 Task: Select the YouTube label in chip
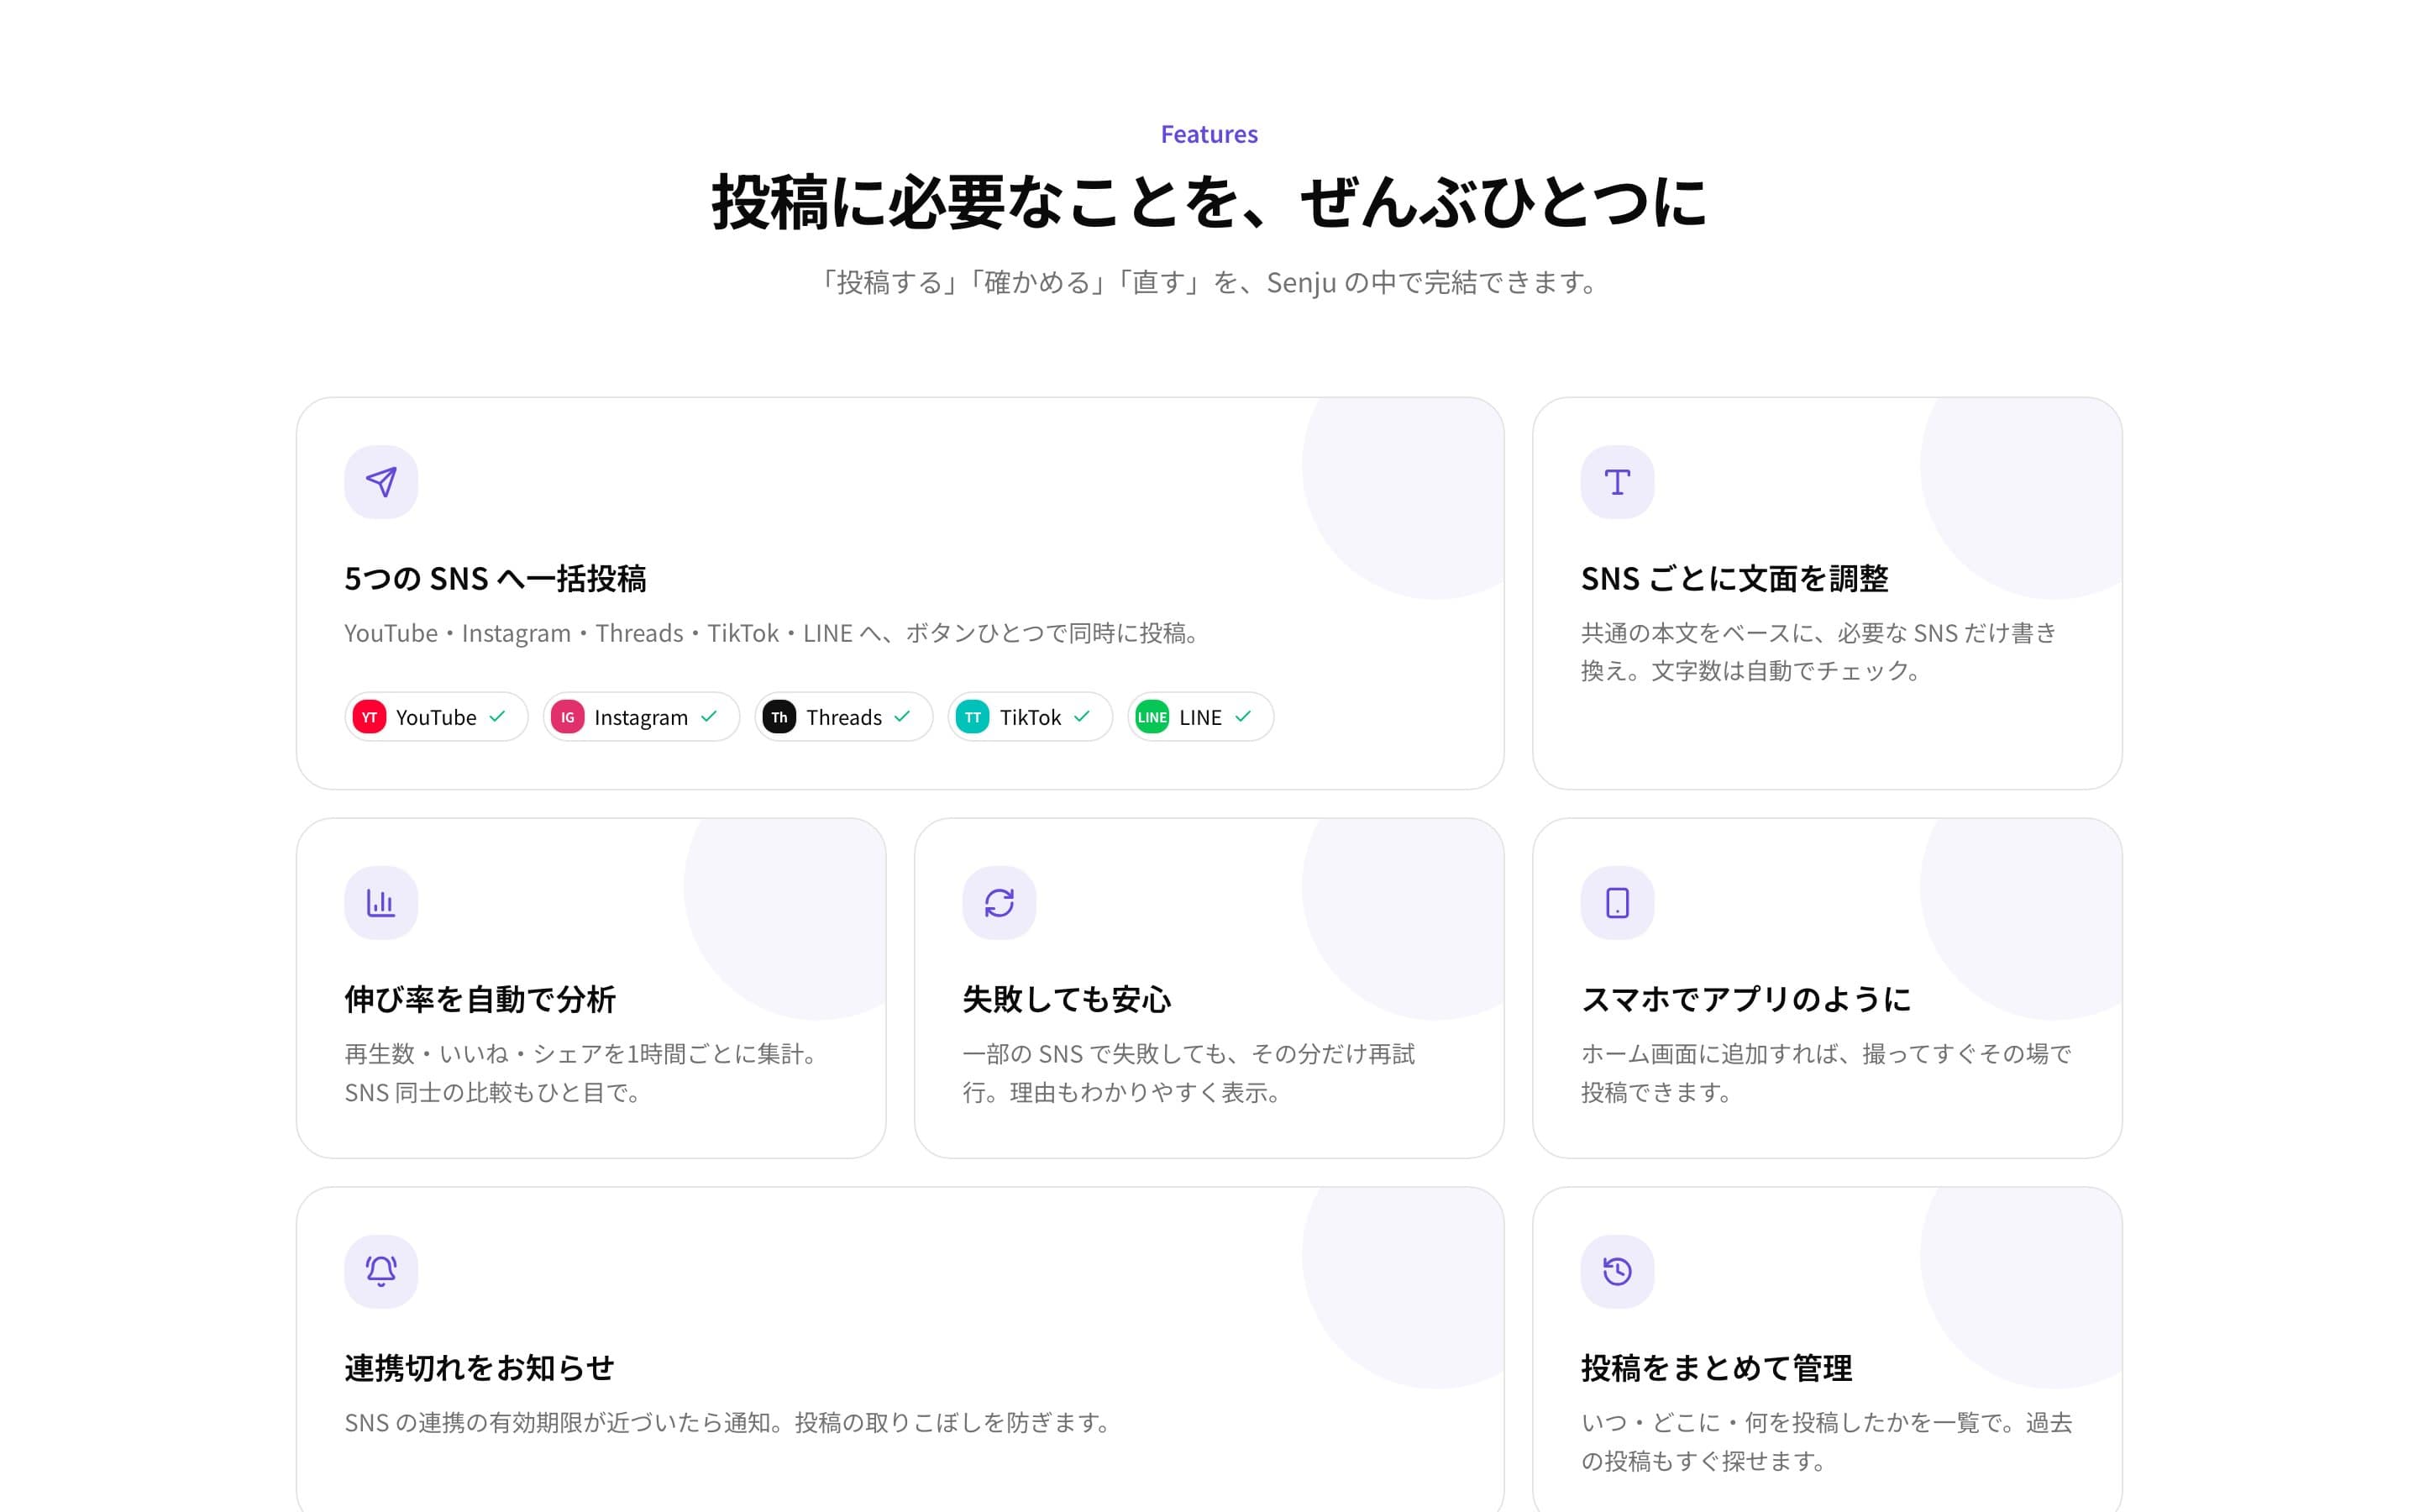pyautogui.click(x=436, y=717)
